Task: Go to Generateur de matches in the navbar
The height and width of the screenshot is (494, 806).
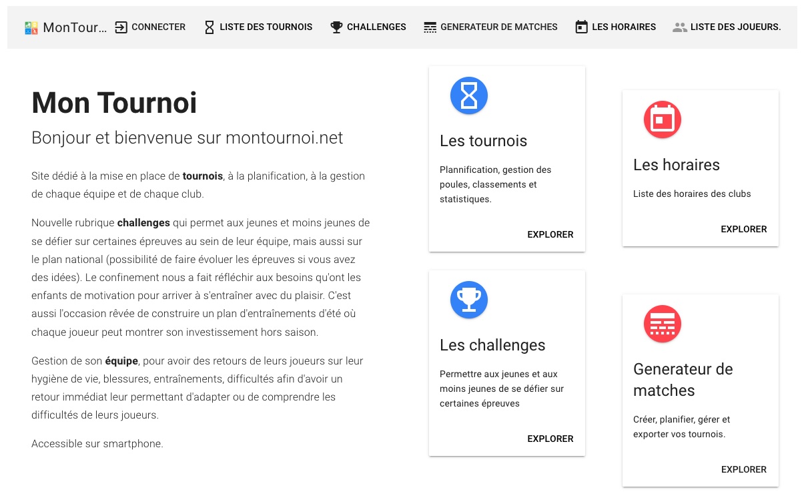Action: tap(498, 27)
